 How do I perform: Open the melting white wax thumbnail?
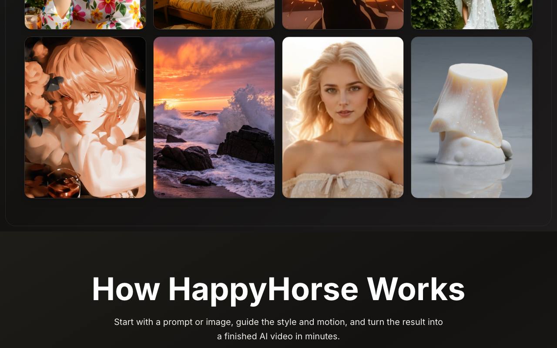pyautogui.click(x=472, y=117)
